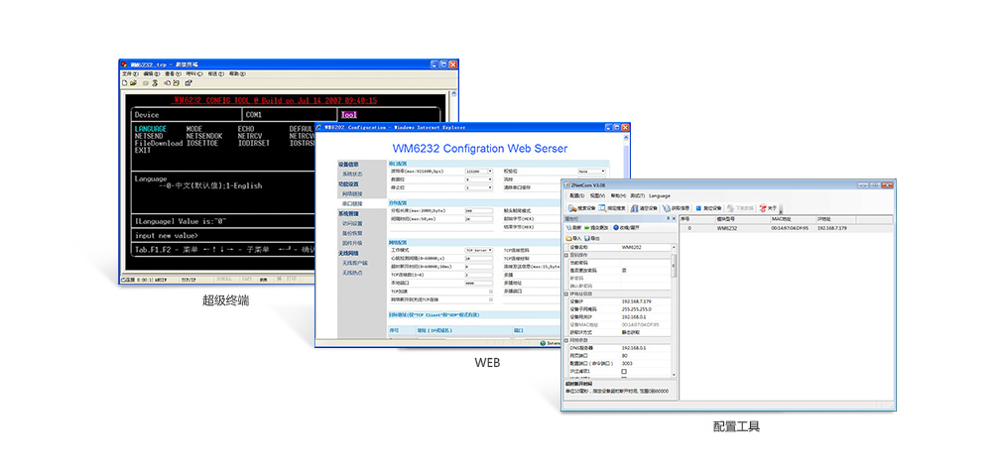Open the 校验位 None dropdown
Image resolution: width=994 pixels, height=472 pixels.
click(x=603, y=172)
